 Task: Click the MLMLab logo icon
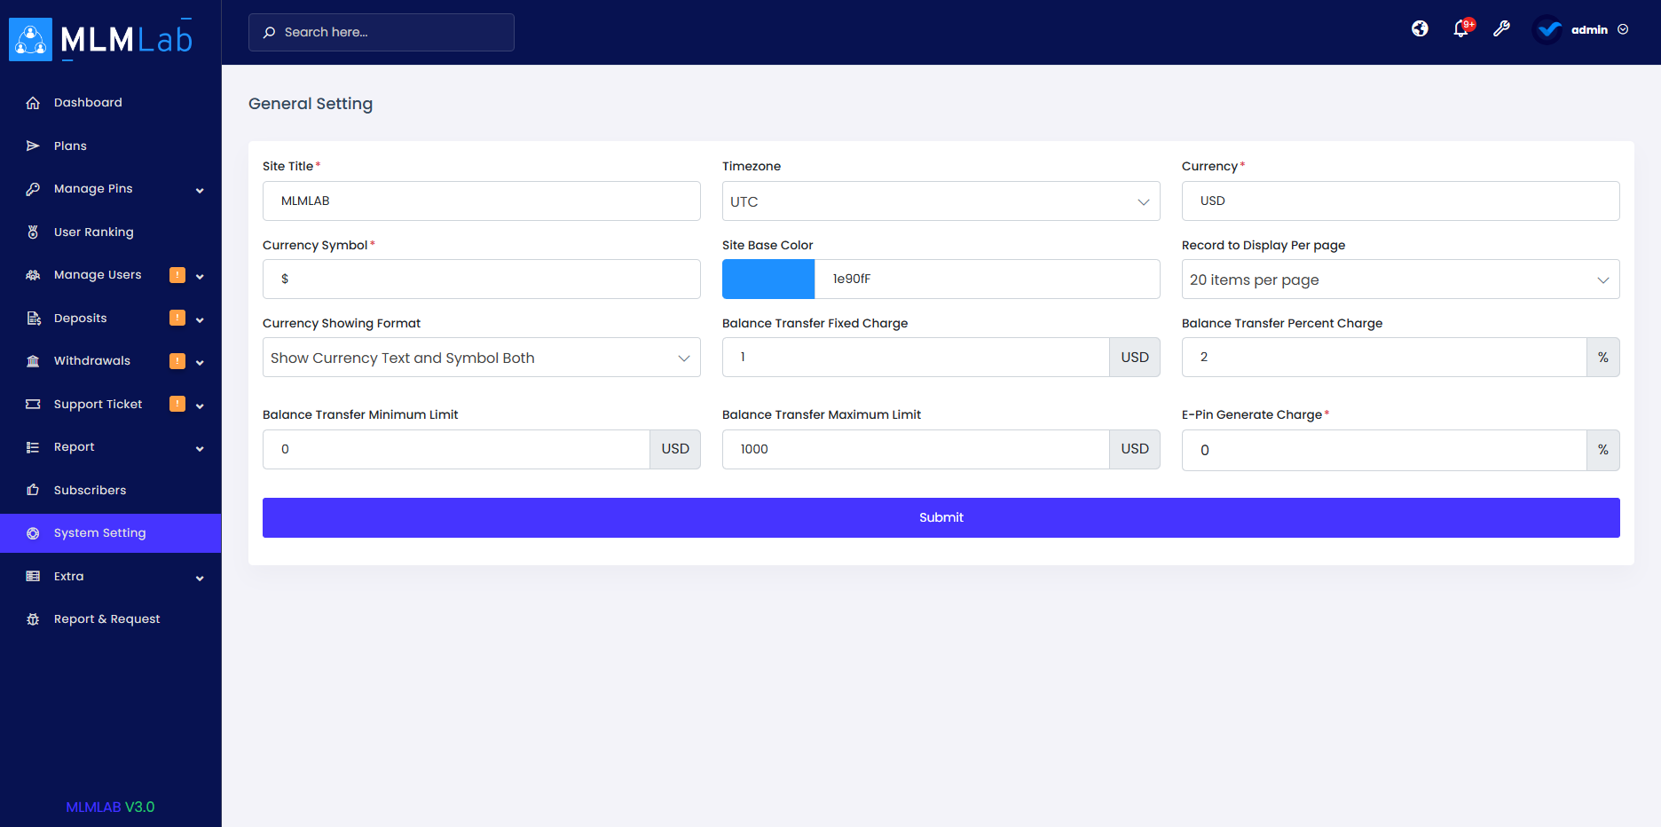[x=31, y=40]
